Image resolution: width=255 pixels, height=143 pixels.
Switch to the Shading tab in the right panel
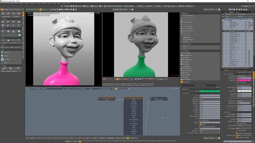pos(231,12)
